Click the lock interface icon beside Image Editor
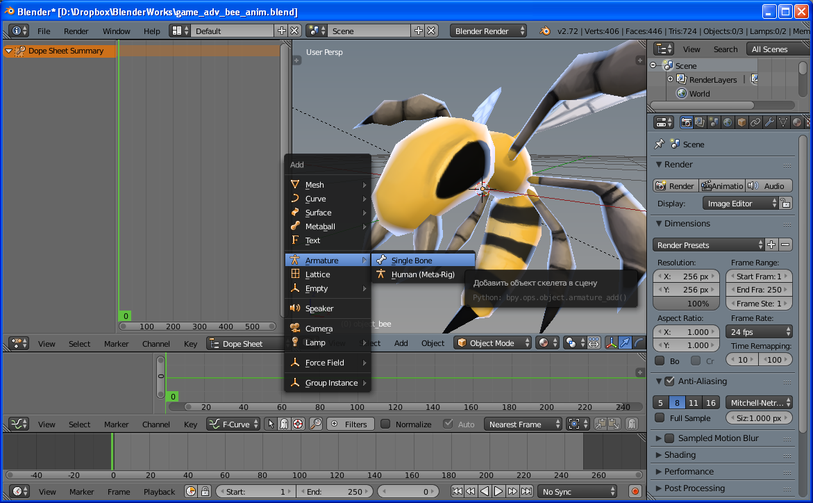Viewport: 813px width, 503px height. (x=786, y=204)
